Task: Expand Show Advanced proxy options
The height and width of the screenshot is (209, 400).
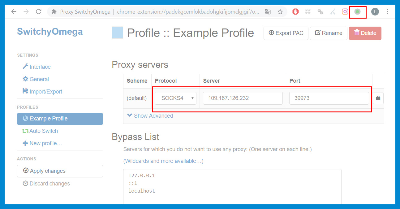Action: 150,116
